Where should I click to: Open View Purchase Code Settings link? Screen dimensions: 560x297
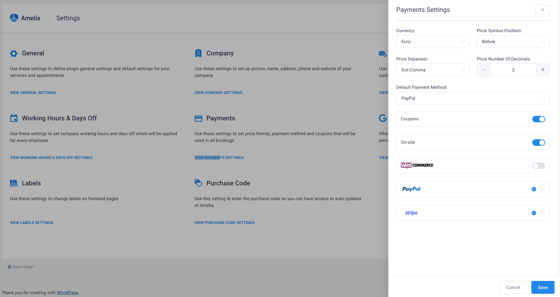pos(225,223)
